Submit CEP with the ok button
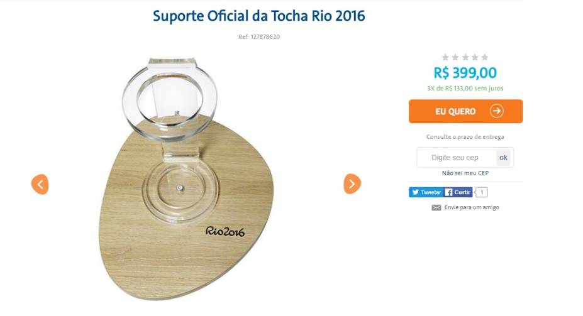The image size is (583, 316). point(503,158)
